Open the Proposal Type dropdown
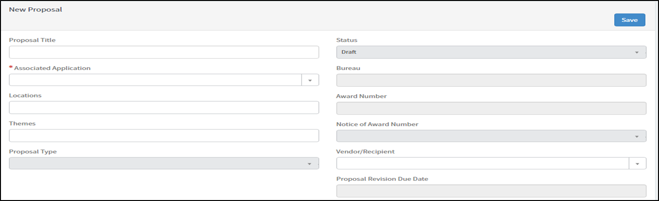Screen dimensions: 659x201 point(164,164)
